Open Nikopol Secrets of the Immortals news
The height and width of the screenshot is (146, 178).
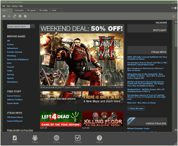coord(146,76)
